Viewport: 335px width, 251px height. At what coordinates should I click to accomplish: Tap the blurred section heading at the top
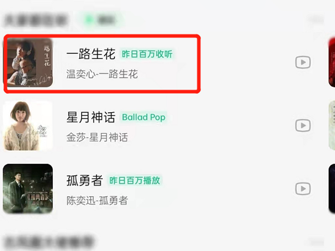tap(36, 20)
